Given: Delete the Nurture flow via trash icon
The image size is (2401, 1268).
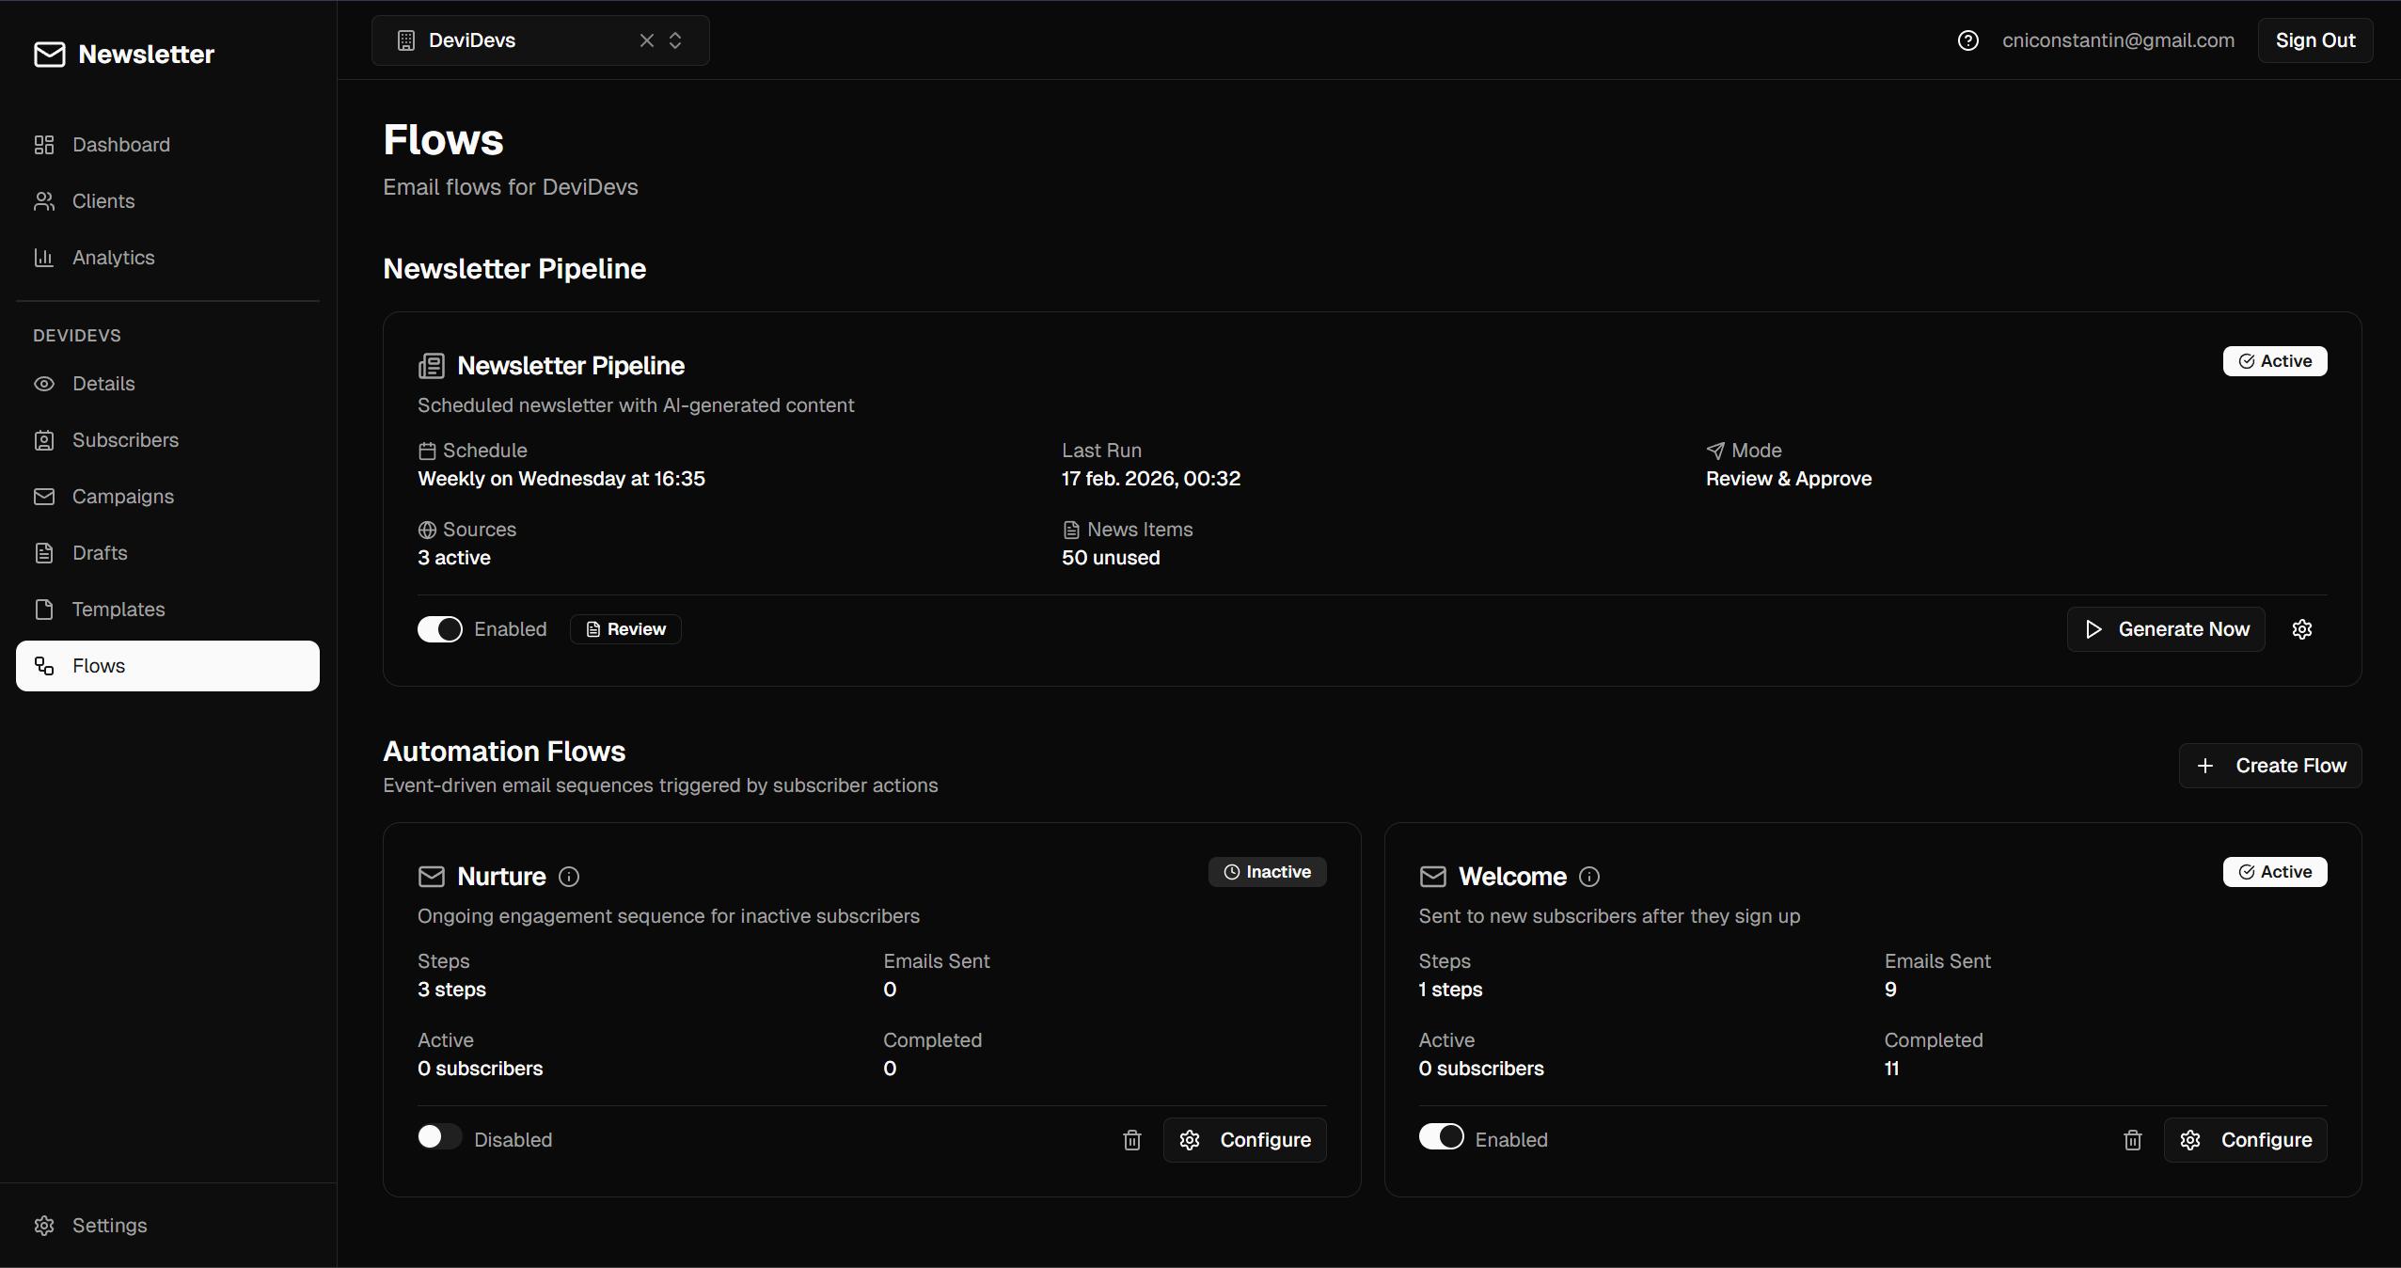Looking at the screenshot, I should click(x=1131, y=1139).
